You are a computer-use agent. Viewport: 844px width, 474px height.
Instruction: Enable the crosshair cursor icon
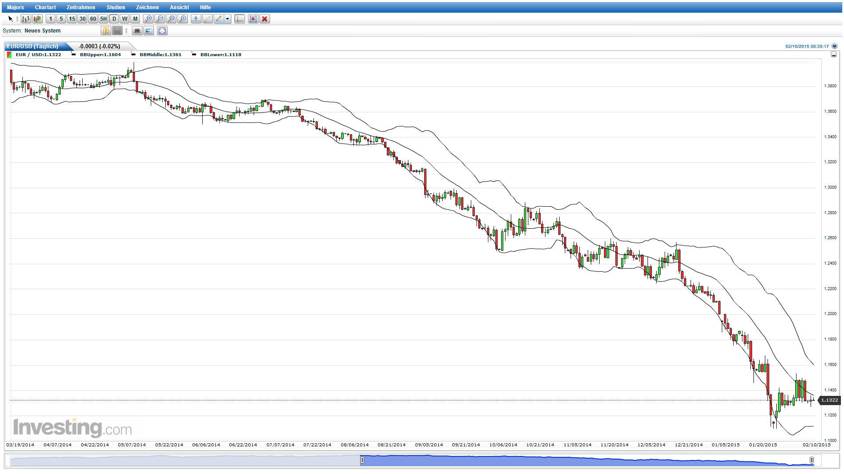pos(239,19)
